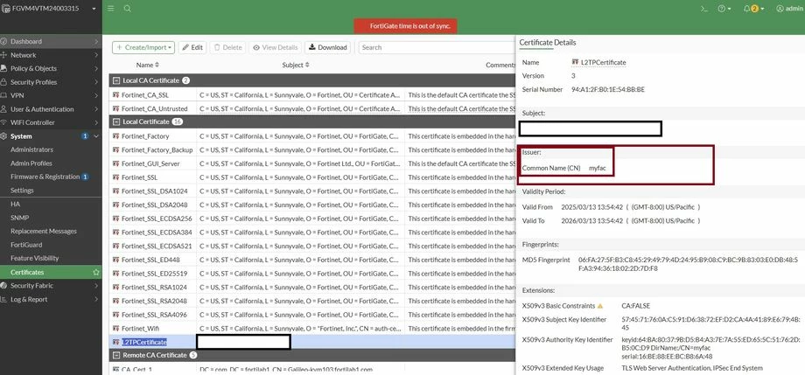This screenshot has height=375, width=805.
Task: Expand the Network menu
Action: pos(51,55)
